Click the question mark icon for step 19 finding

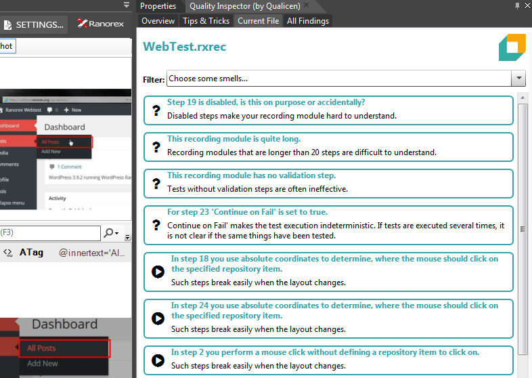click(155, 110)
